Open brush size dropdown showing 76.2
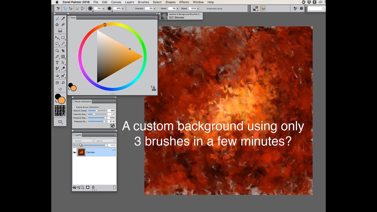This screenshot has height=212, width=377. click(x=103, y=9)
